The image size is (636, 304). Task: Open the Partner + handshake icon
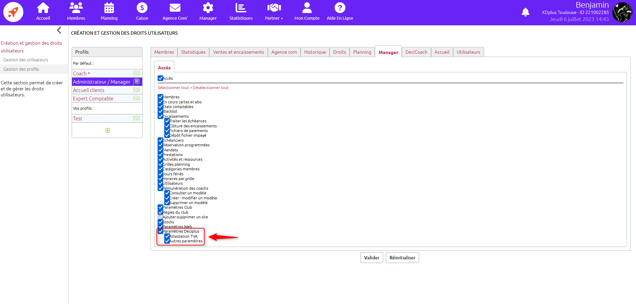tap(274, 8)
